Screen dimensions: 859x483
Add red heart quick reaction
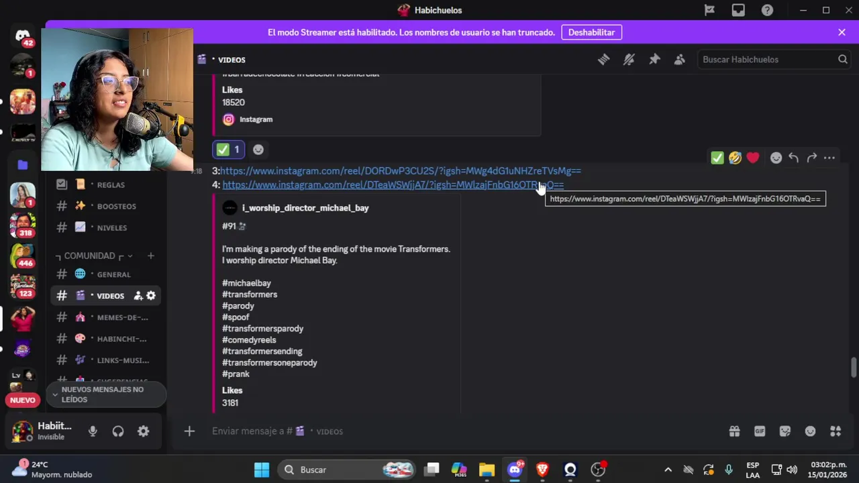(x=752, y=158)
